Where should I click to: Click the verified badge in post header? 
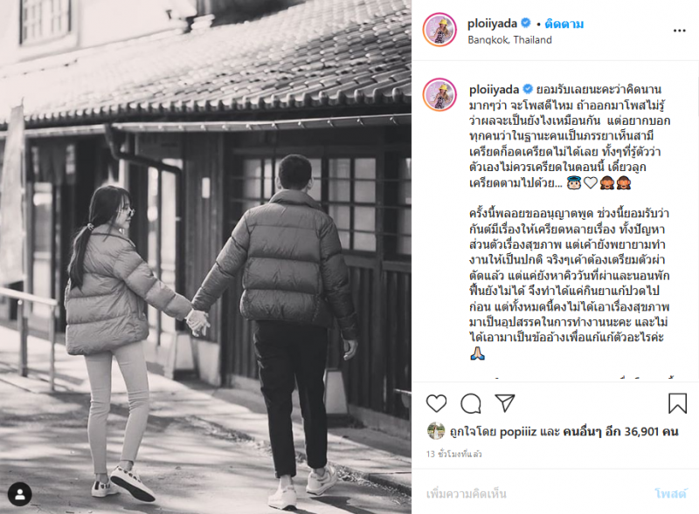point(526,23)
